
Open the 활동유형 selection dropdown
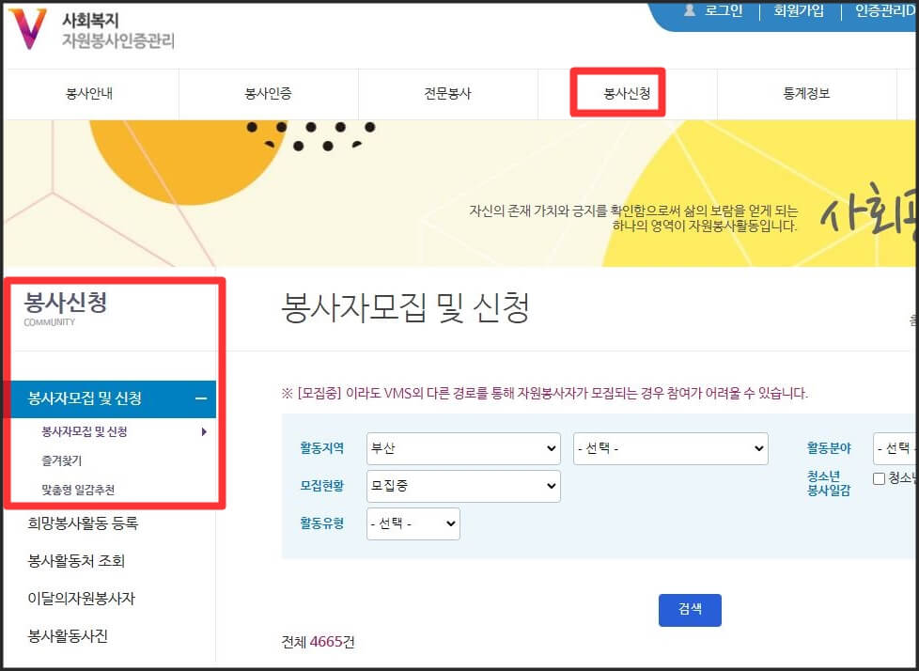click(413, 523)
